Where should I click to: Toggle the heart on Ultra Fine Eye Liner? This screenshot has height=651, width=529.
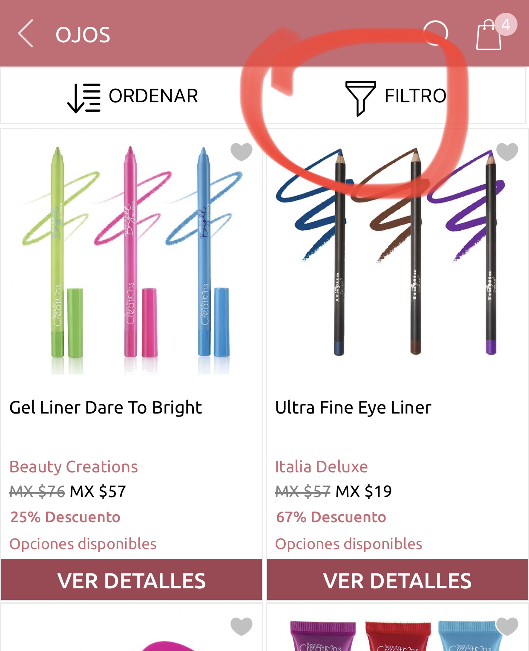[507, 152]
